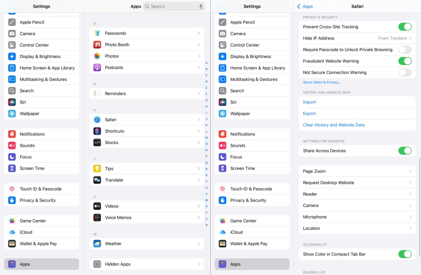This screenshot has height=275, width=421.
Task: Tap the Shortcuts app icon
Action: pos(97,131)
